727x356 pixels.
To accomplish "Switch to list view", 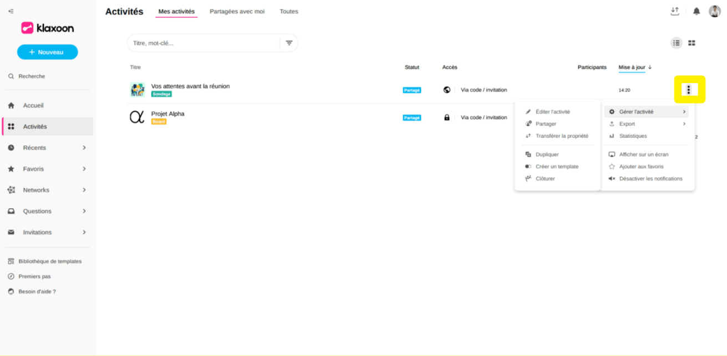I will coord(677,43).
